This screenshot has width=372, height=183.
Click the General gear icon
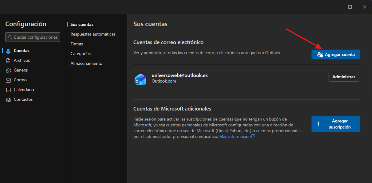(8, 70)
